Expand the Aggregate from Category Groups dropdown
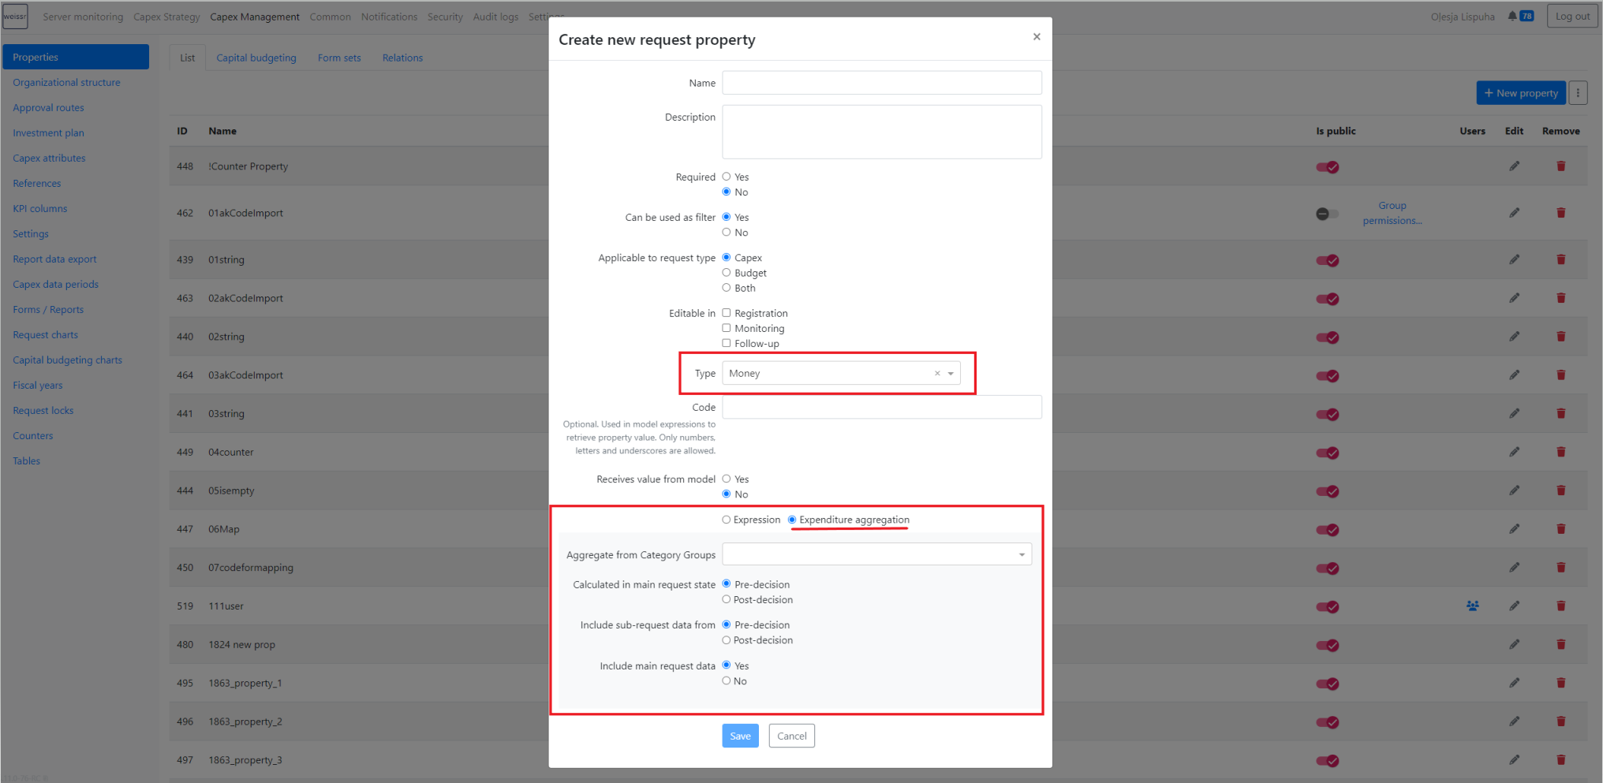Screen dimensions: 1603x783 [x=1022, y=555]
